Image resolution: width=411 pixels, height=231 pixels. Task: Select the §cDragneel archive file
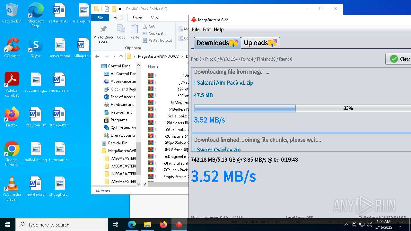coord(168,157)
